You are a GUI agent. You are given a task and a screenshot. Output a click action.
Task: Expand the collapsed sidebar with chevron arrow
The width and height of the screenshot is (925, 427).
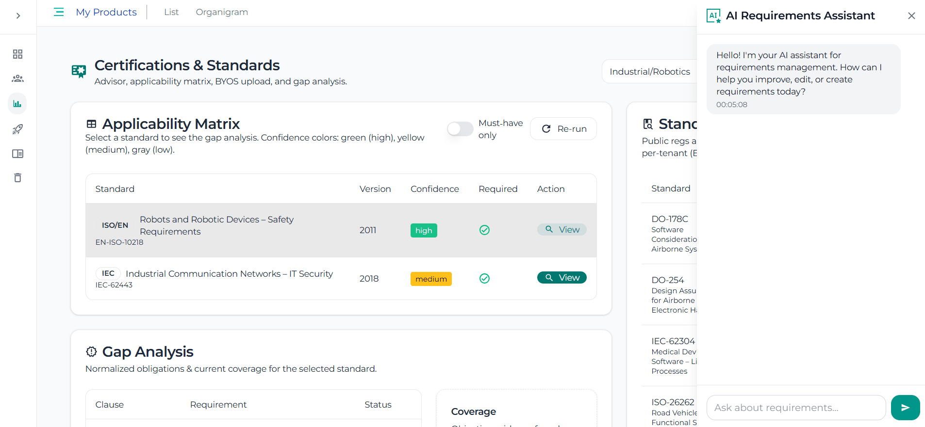(x=18, y=16)
